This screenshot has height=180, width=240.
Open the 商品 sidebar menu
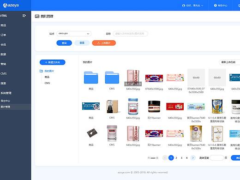pos(3,25)
